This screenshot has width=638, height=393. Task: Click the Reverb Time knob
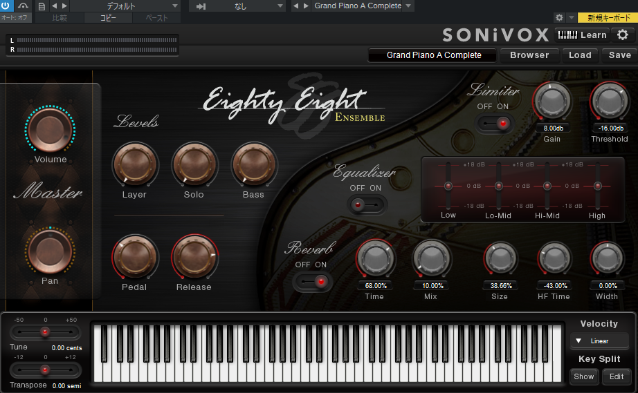click(x=375, y=258)
